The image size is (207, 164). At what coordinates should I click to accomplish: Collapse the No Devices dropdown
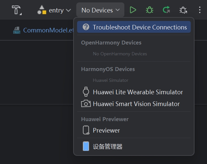pos(100,10)
